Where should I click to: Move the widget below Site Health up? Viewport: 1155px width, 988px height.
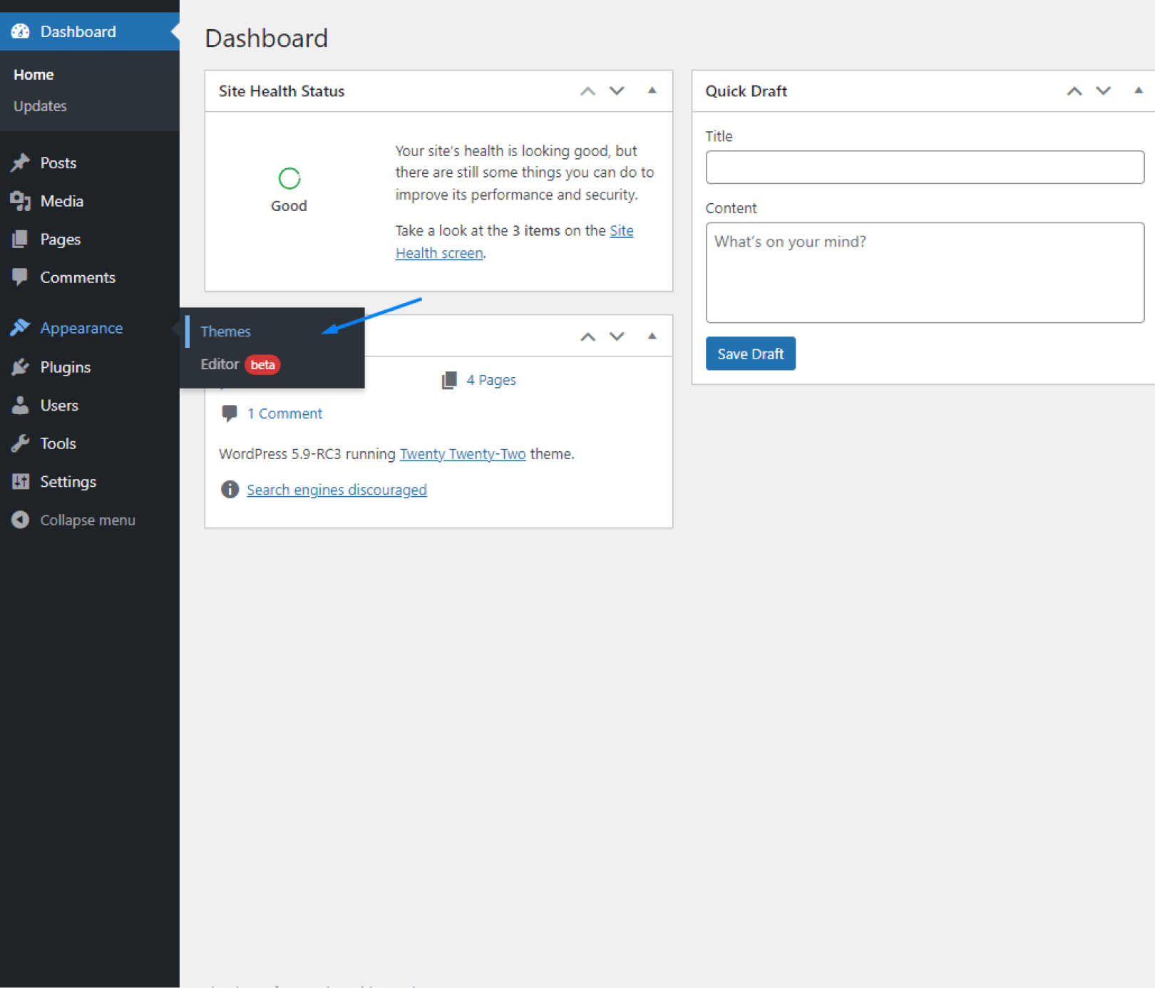tap(587, 336)
